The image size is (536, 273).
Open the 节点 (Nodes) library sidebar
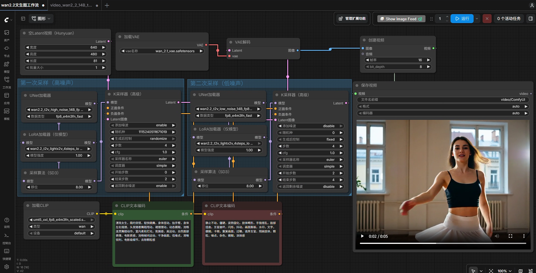7,51
